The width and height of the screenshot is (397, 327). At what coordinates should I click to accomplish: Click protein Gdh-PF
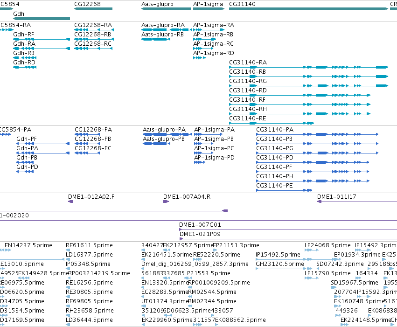(27, 139)
